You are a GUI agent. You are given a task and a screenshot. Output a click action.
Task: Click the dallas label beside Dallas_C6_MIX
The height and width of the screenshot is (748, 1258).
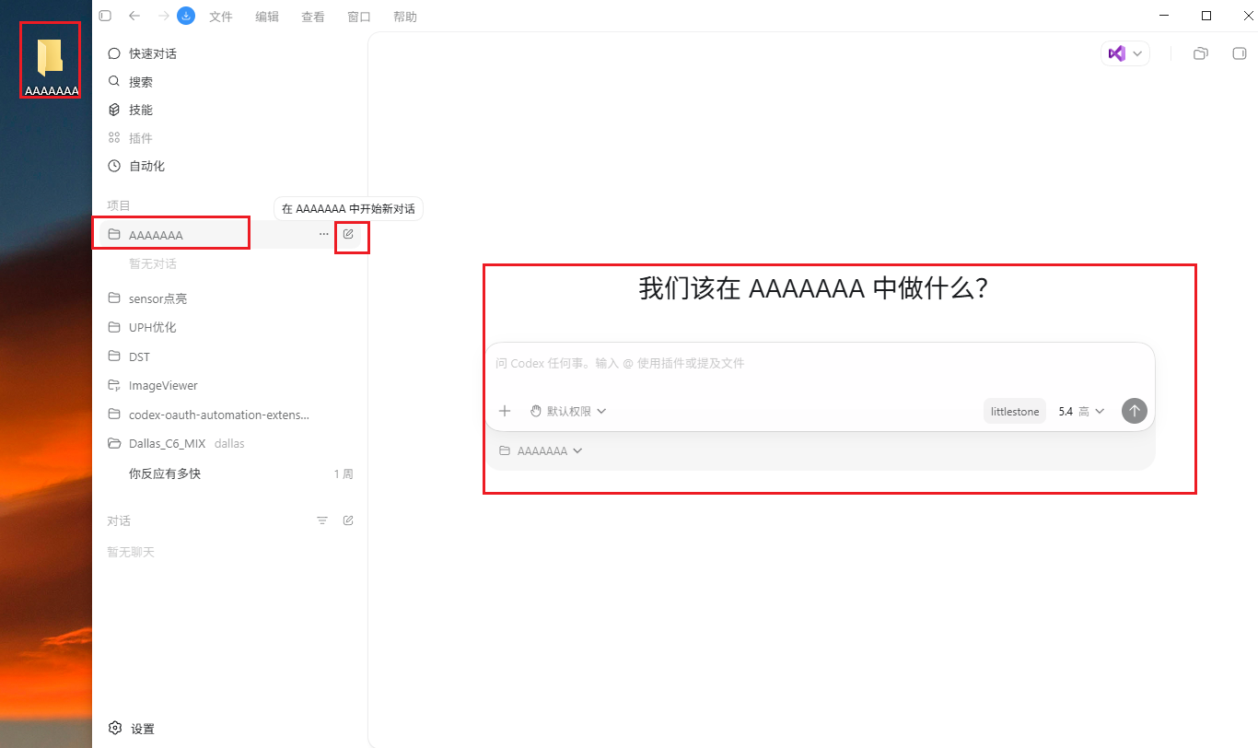(229, 444)
